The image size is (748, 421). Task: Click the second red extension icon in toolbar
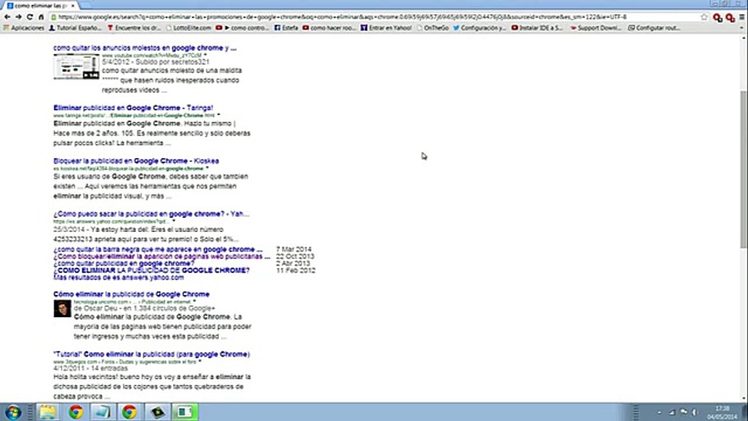coord(729,18)
